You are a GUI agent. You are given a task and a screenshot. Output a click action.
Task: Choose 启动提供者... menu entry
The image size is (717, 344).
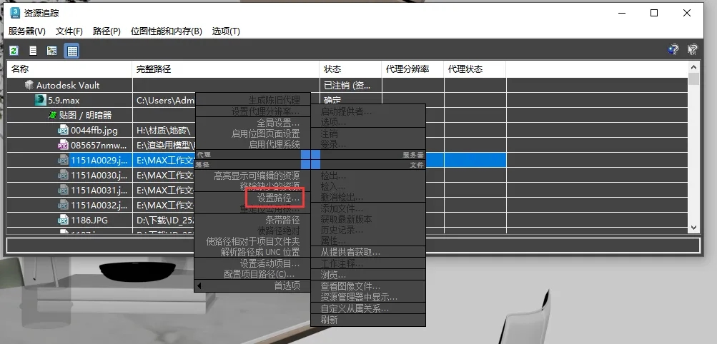(346, 111)
